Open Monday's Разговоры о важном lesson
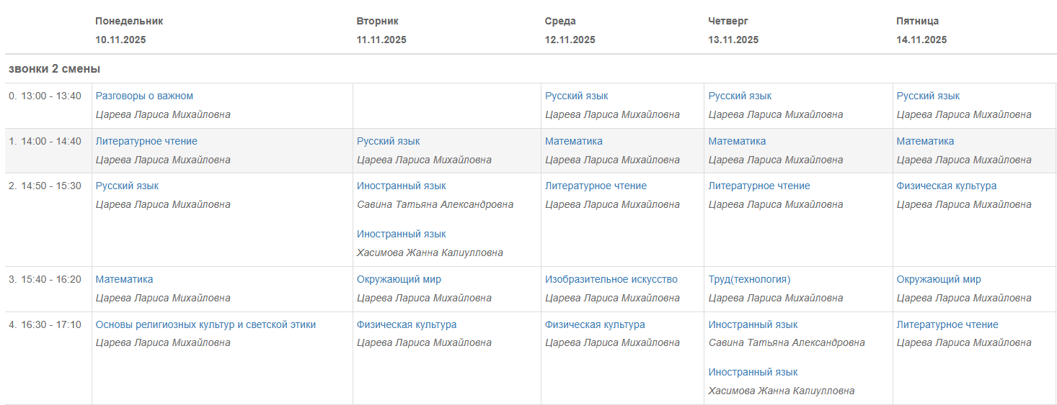The width and height of the screenshot is (1057, 405). [144, 96]
